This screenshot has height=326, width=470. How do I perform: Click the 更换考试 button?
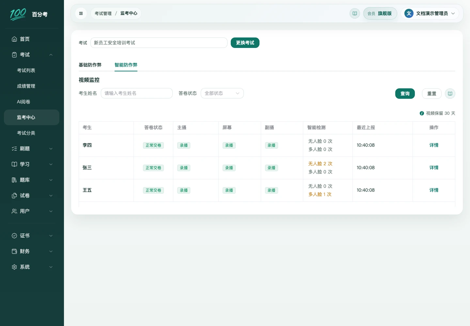(245, 43)
